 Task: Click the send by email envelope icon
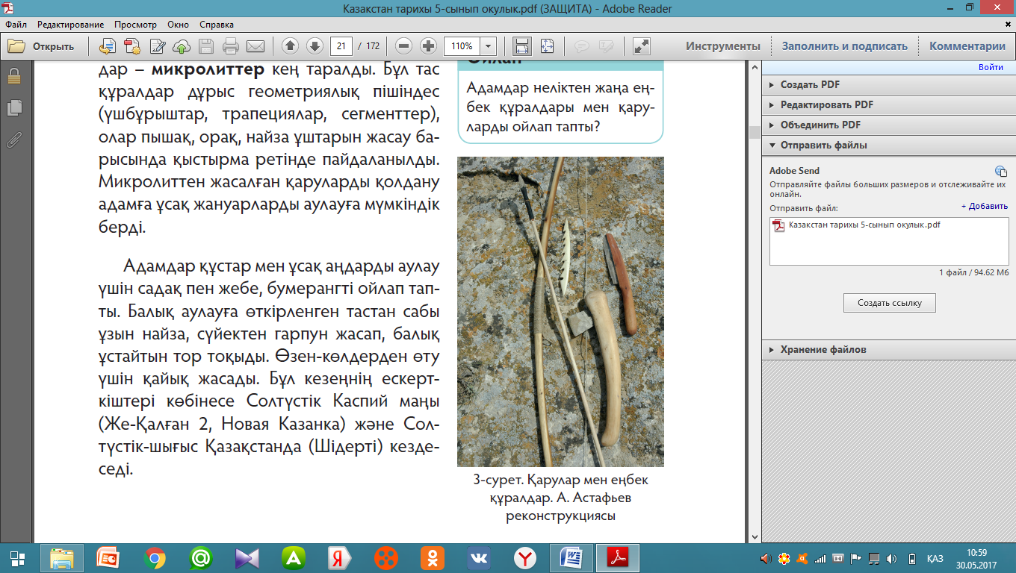[255, 46]
